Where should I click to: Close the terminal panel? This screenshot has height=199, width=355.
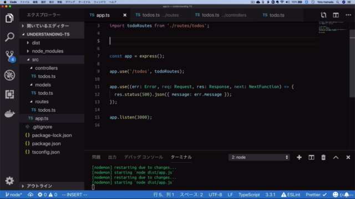click(348, 157)
